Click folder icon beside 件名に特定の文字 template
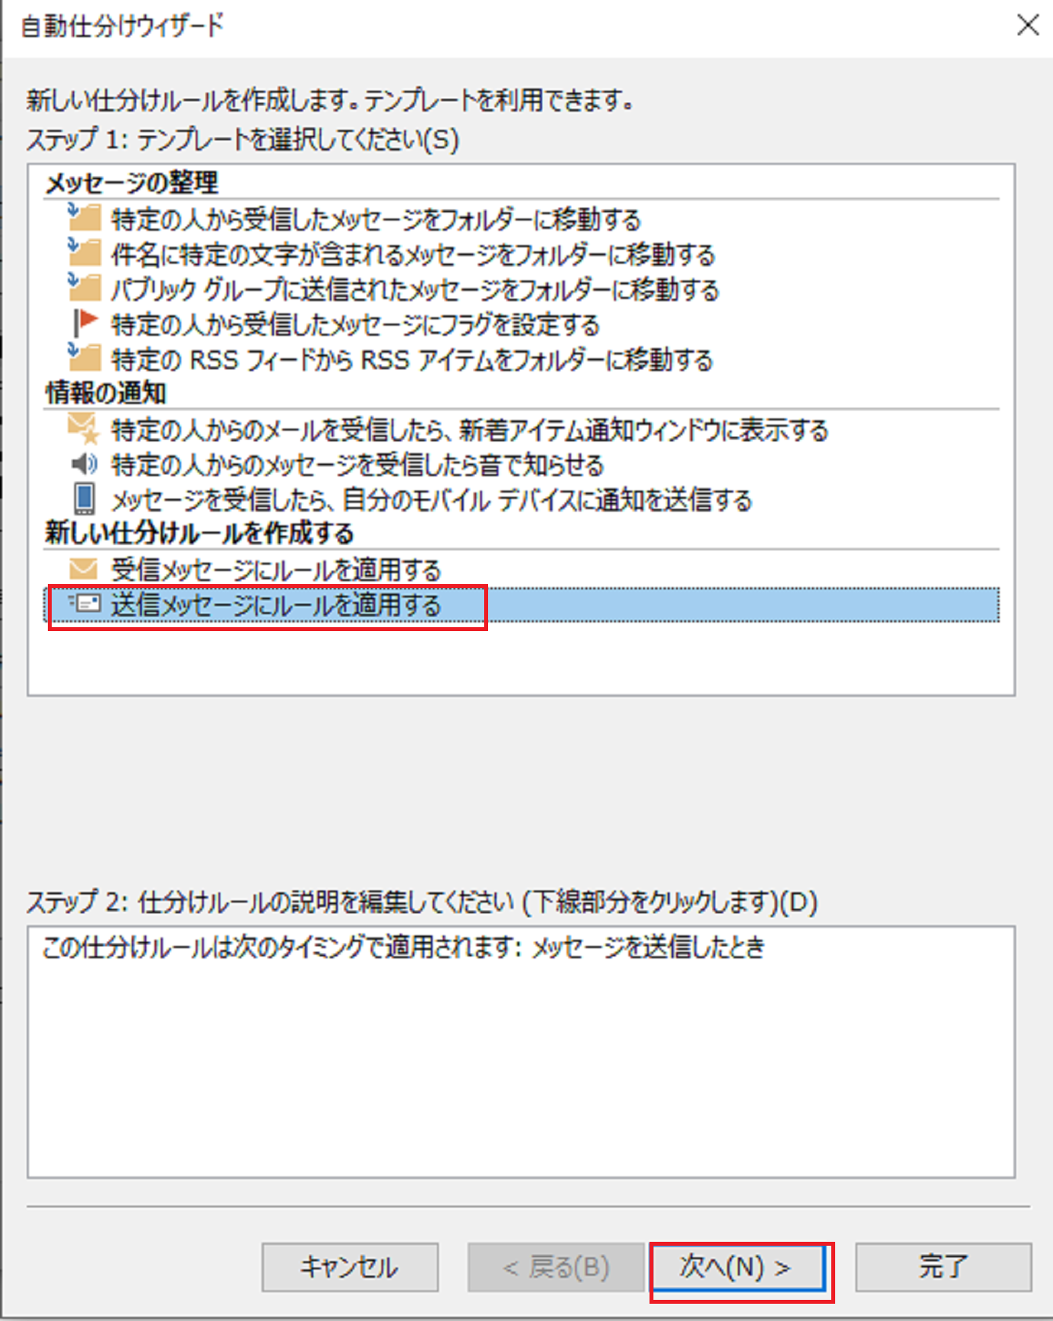 tap(84, 252)
